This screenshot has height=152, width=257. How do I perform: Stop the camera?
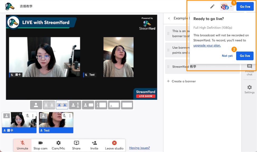tap(40, 145)
